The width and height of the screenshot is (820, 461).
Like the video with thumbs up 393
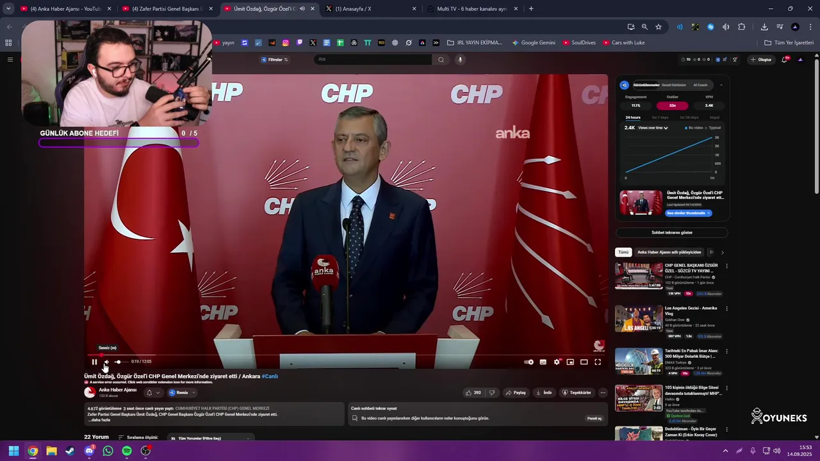coord(473,392)
